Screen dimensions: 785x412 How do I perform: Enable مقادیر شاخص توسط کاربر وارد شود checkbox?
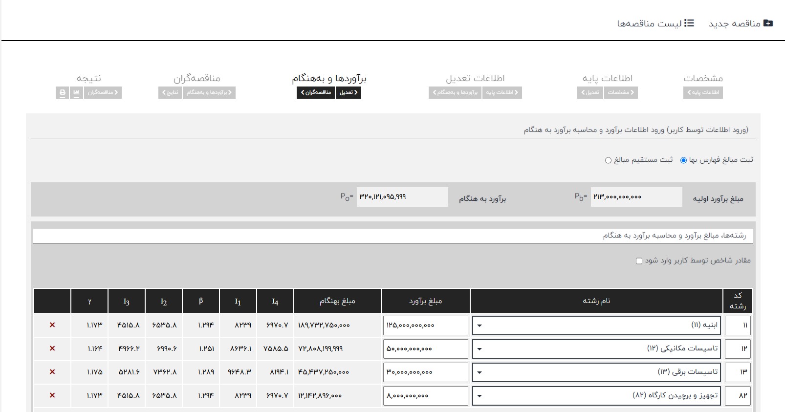coord(639,261)
